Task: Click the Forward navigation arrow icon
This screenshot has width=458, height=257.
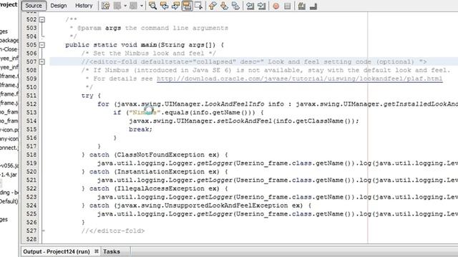Action: point(134,6)
